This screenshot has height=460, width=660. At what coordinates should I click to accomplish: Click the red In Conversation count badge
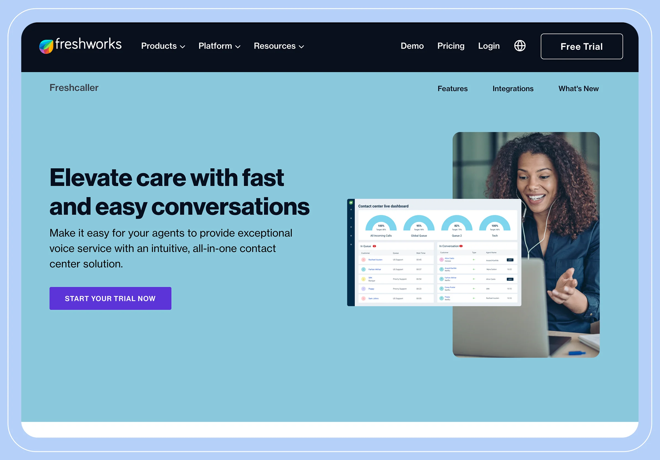[461, 246]
